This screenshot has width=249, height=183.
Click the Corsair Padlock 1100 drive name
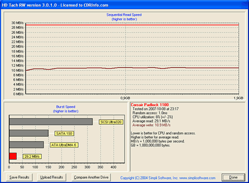(150, 105)
